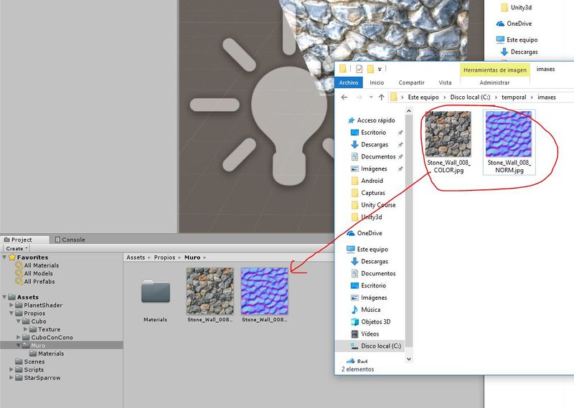Click Assets in Unity breadcrumb path
The image size is (574, 408).
tap(136, 257)
